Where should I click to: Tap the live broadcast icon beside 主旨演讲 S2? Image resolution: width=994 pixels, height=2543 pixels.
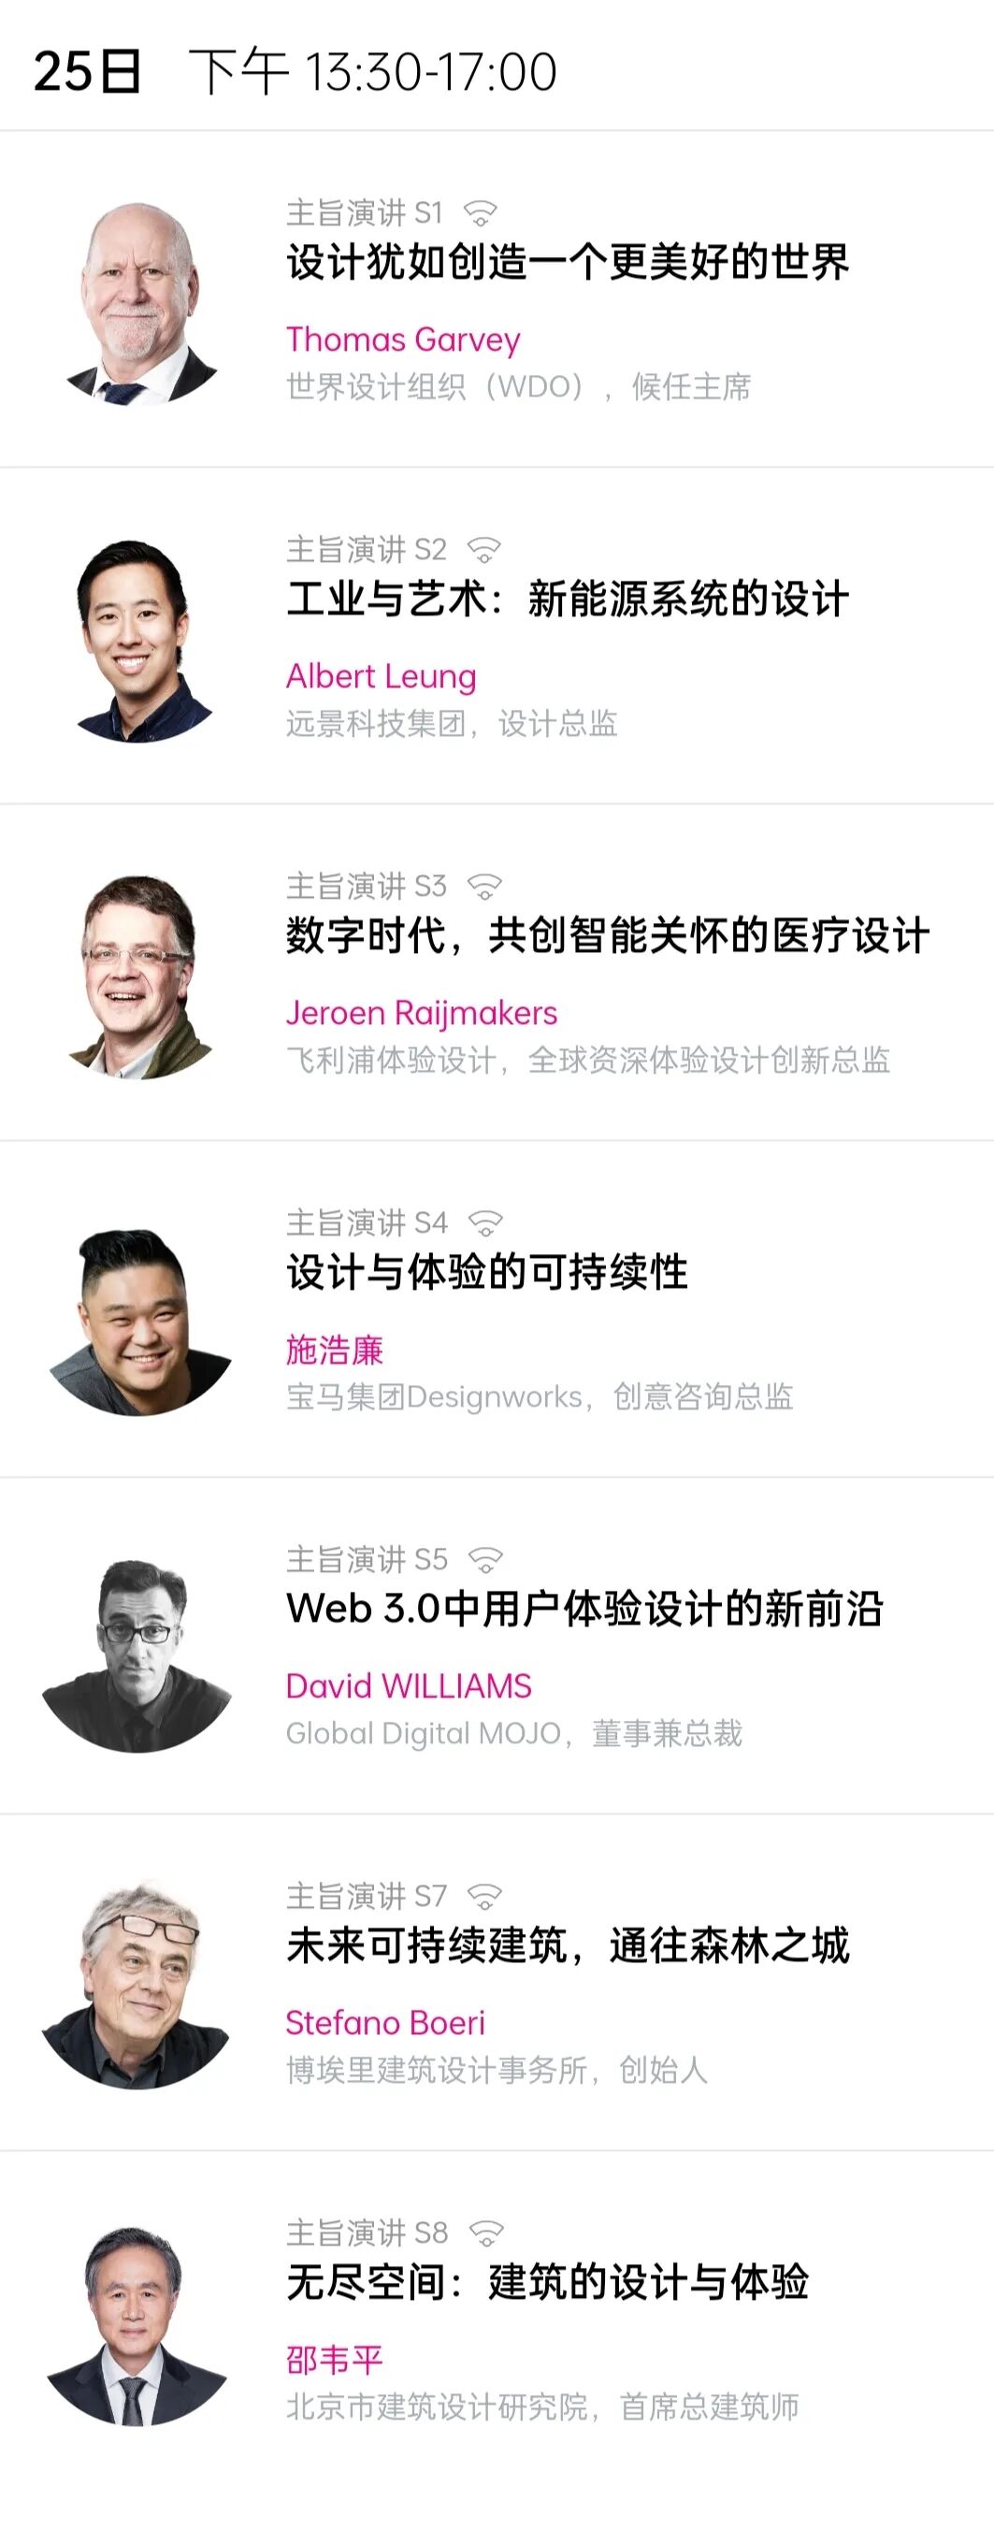[x=483, y=549]
